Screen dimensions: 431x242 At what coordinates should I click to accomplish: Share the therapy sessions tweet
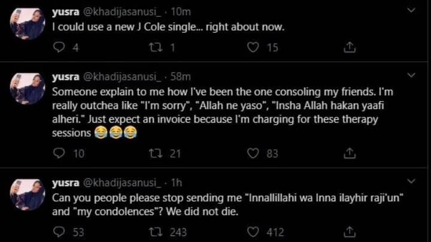click(351, 154)
